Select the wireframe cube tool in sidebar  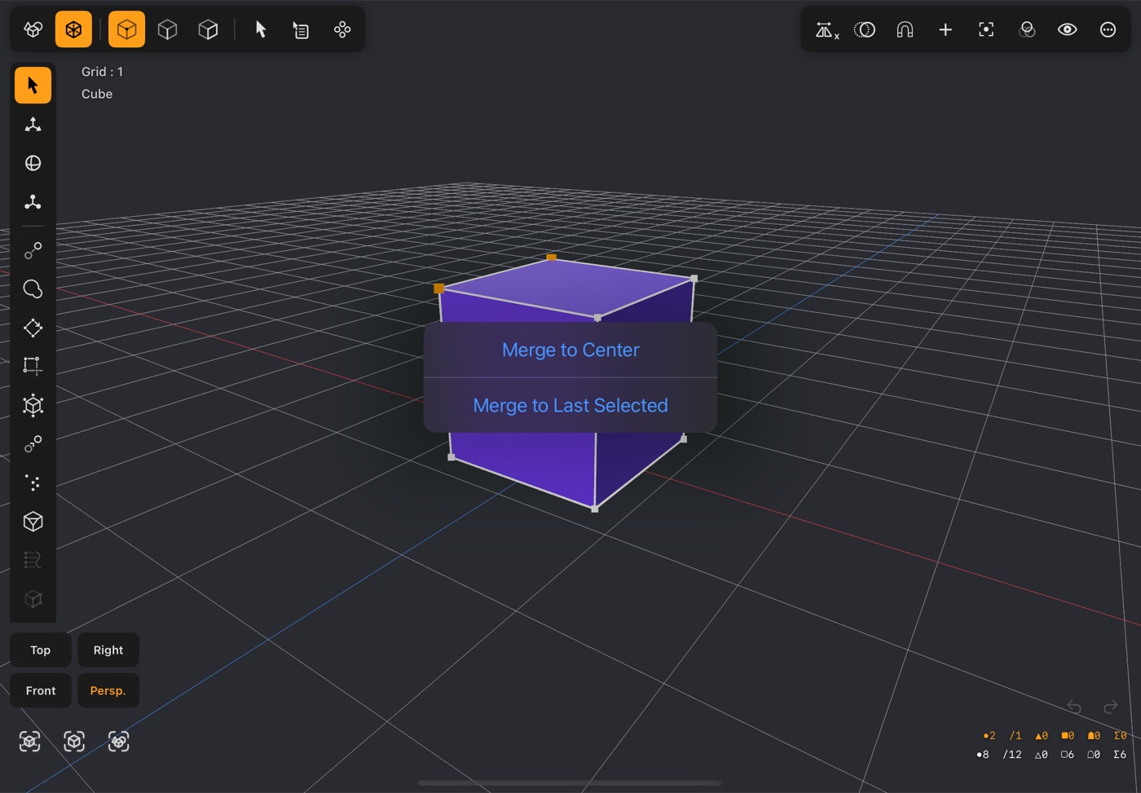point(33,522)
